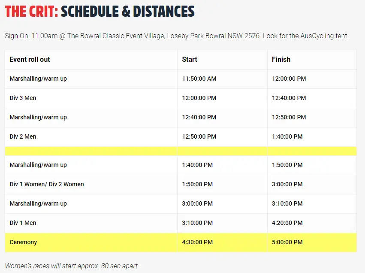Select the 'Div 1 Men' row label
The height and width of the screenshot is (273, 365).
23,223
